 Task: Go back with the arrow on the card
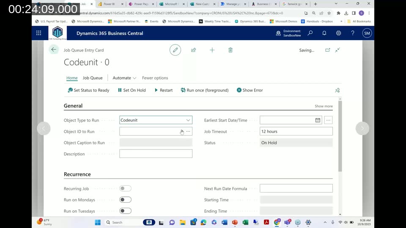[x=54, y=50]
